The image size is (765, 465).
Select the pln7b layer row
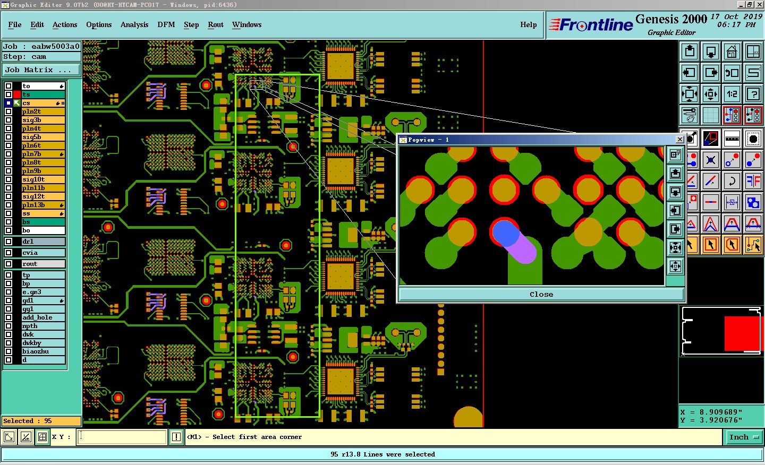tap(43, 154)
